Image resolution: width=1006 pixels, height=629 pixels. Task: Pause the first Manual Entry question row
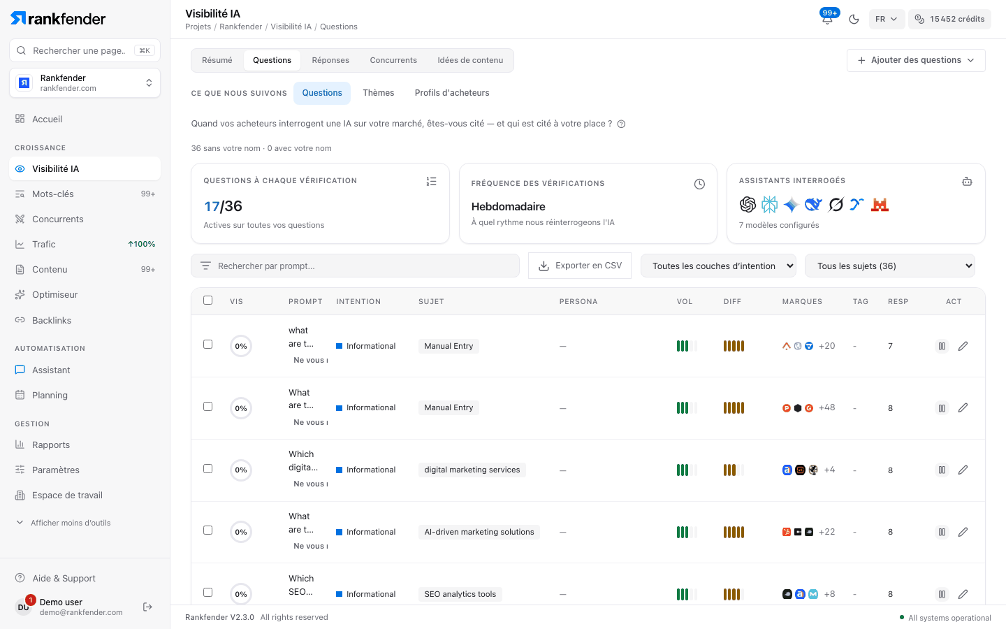tap(942, 346)
